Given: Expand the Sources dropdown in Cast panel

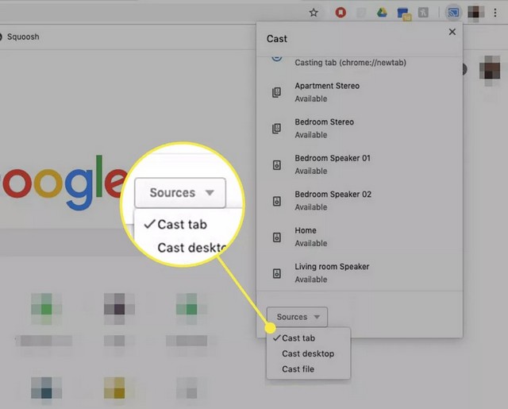Looking at the screenshot, I should (x=297, y=317).
